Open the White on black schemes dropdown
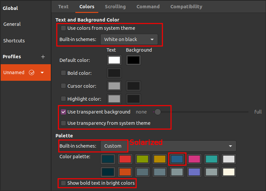 (x=129, y=39)
